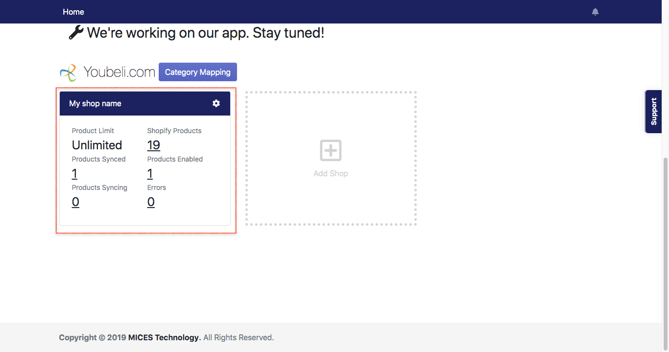This screenshot has height=352, width=669.
Task: Click the plus icon inside Add Shop area
Action: coord(331,149)
